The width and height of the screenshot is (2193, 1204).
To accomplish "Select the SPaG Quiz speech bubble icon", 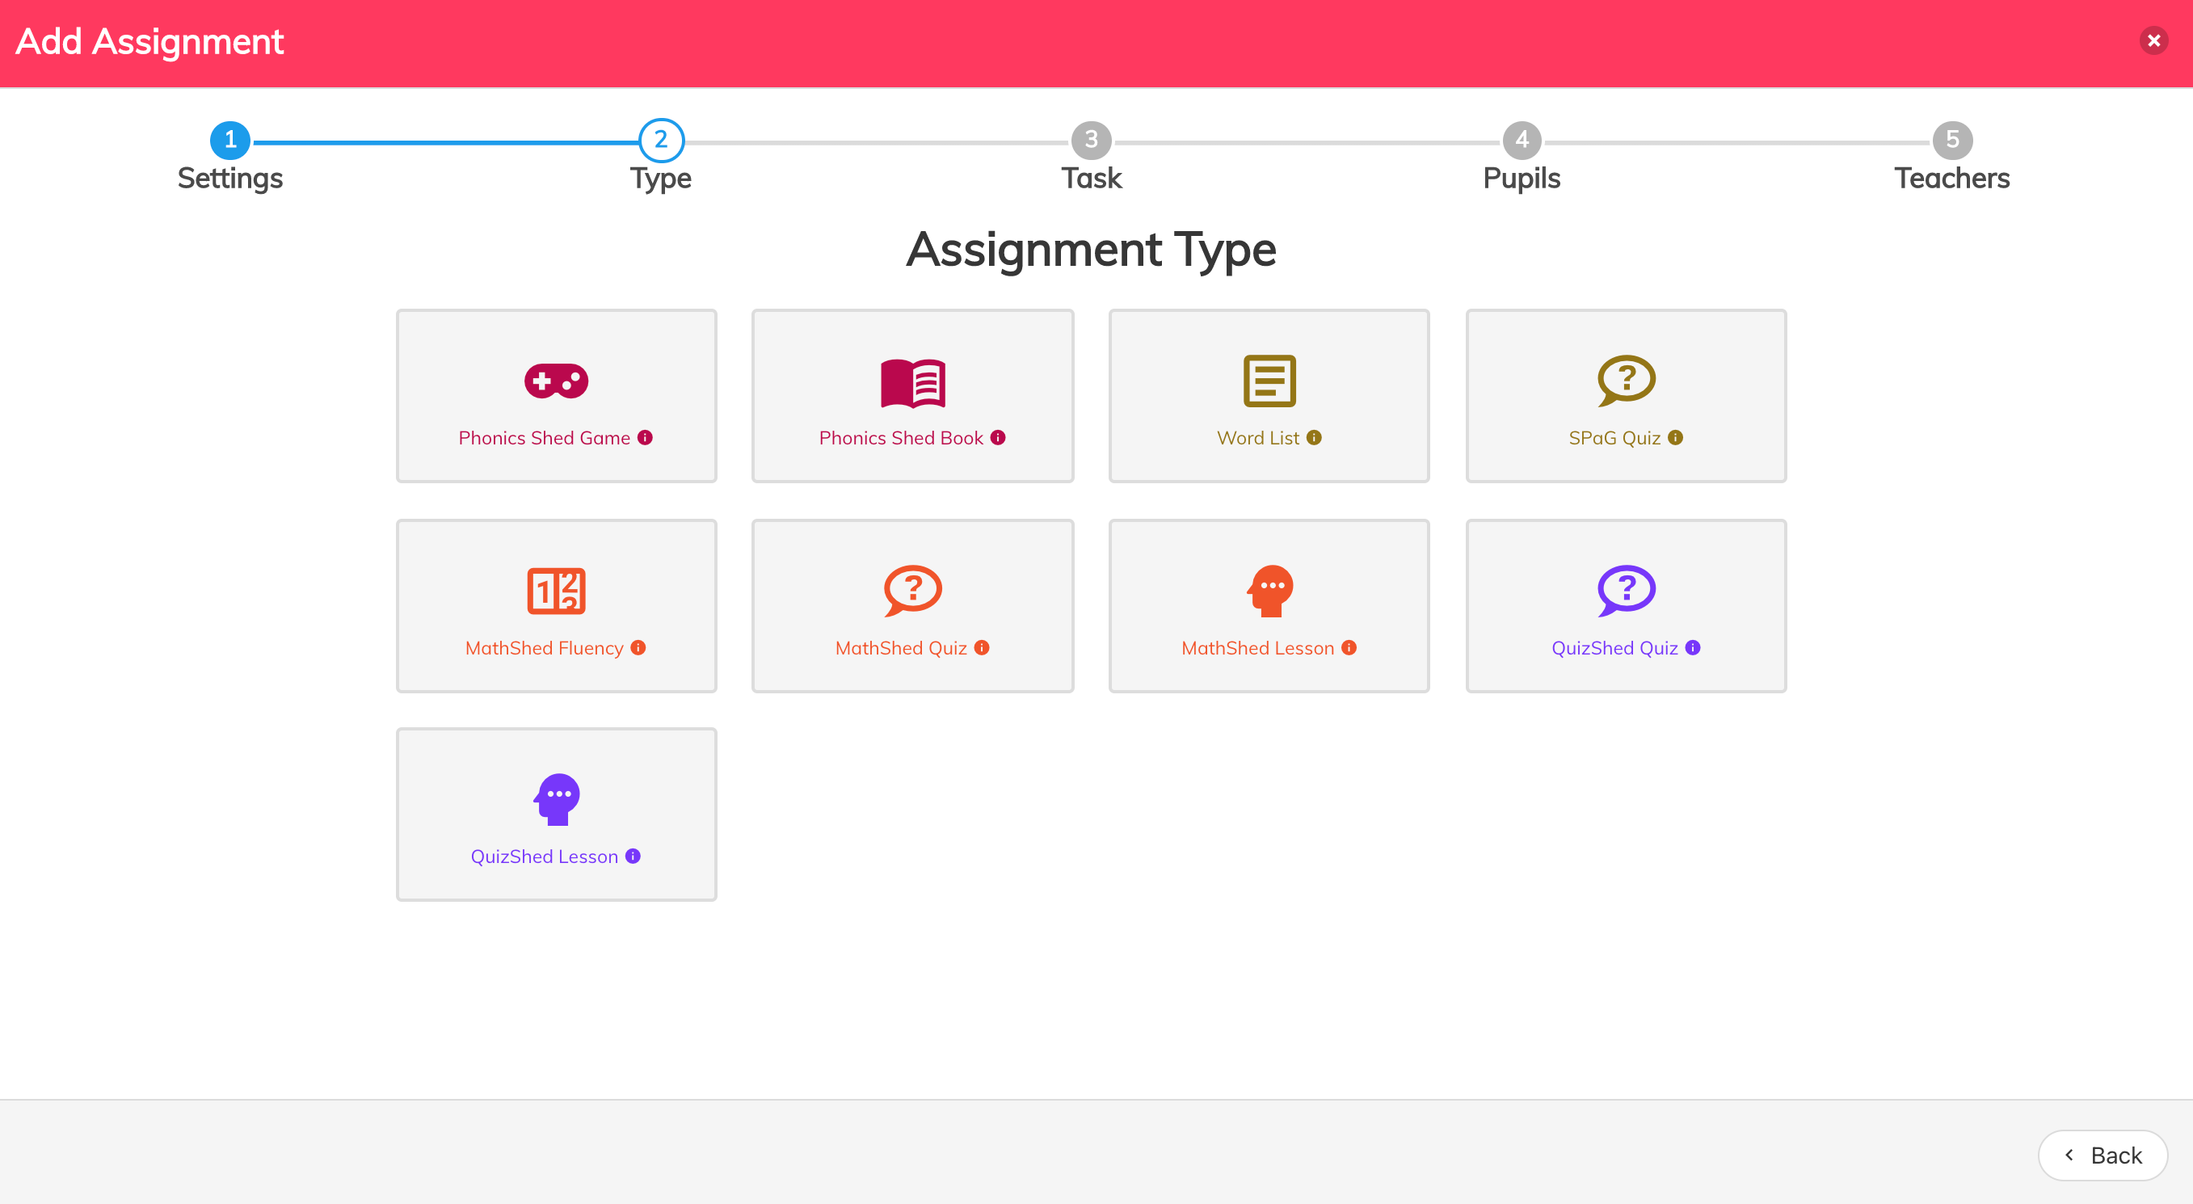I will (x=1625, y=380).
